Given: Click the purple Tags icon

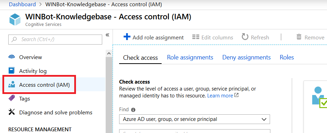Looking at the screenshot, I should 12,98.
